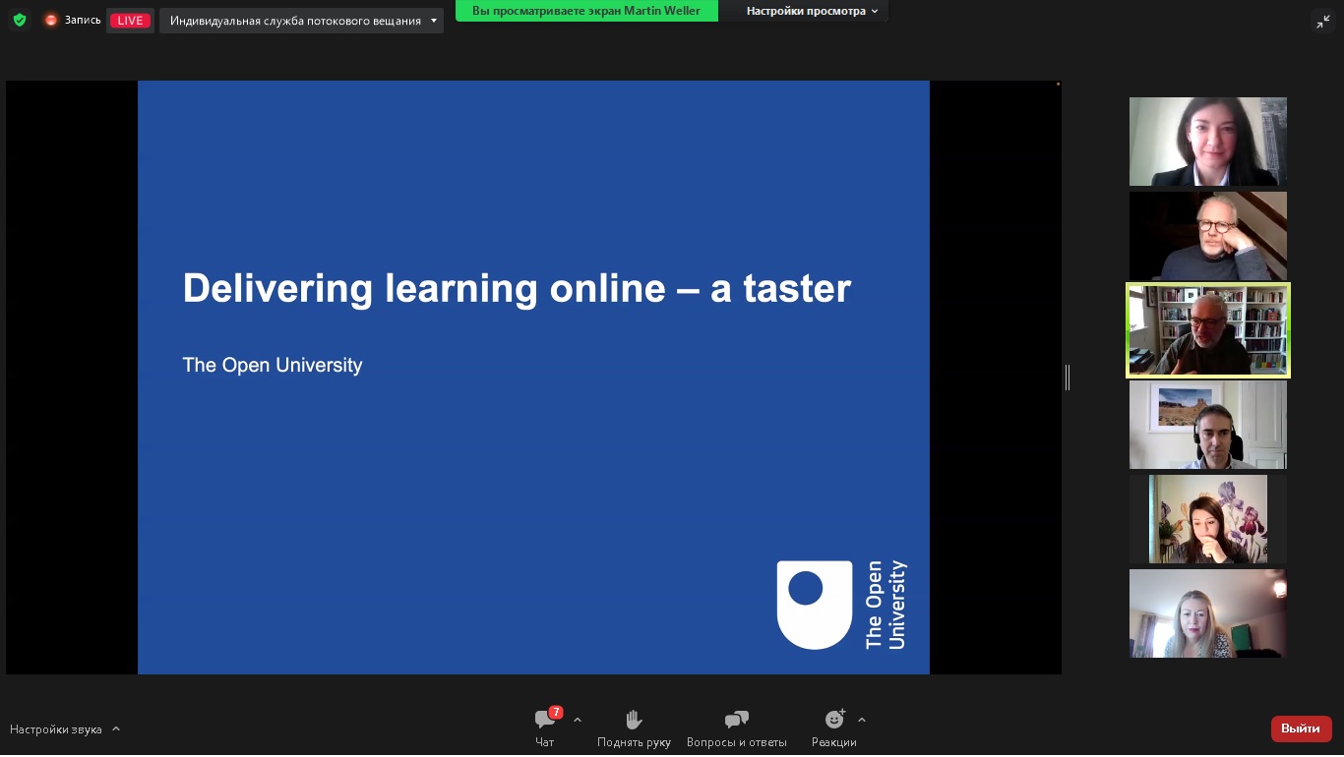Click the exit full screen arrows icon
Image resolution: width=1344 pixels, height=757 pixels.
tap(1323, 21)
